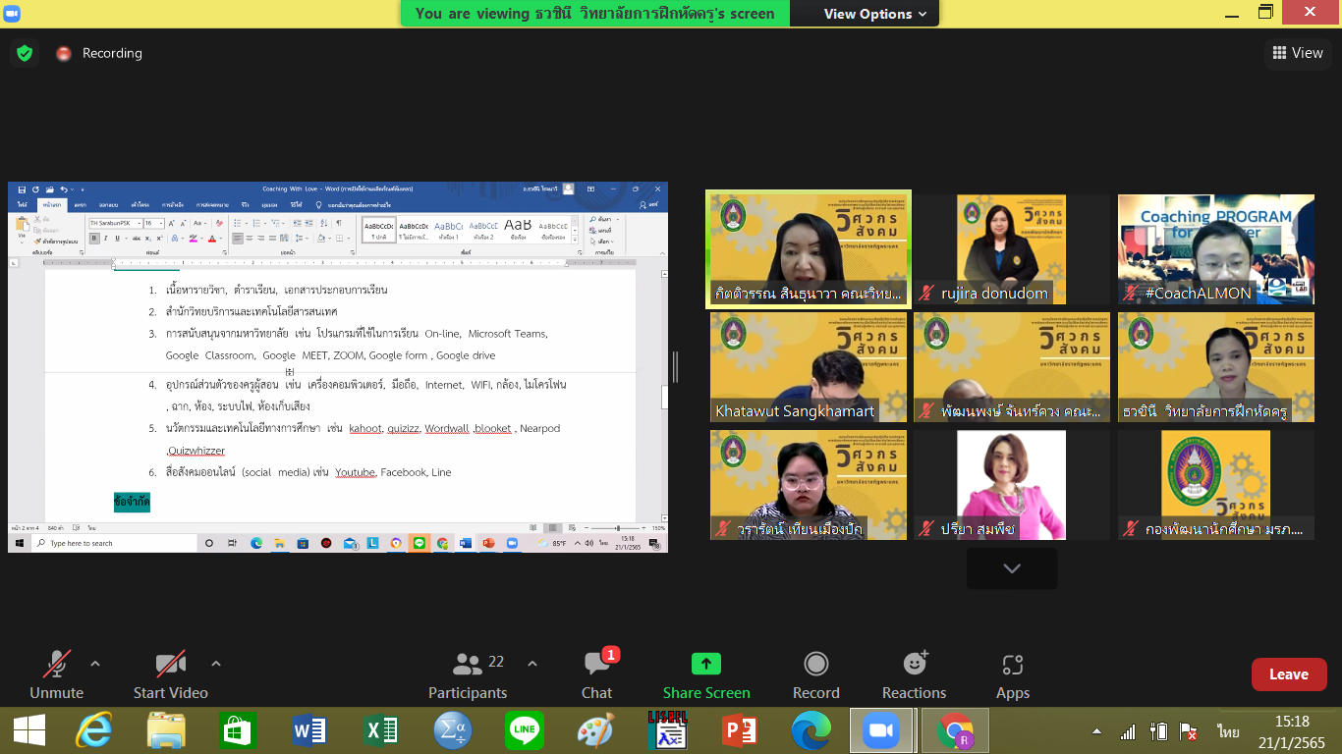Select video tile of กิตติวรรณ สินธุนาวา
The image size is (1342, 754).
point(809,249)
